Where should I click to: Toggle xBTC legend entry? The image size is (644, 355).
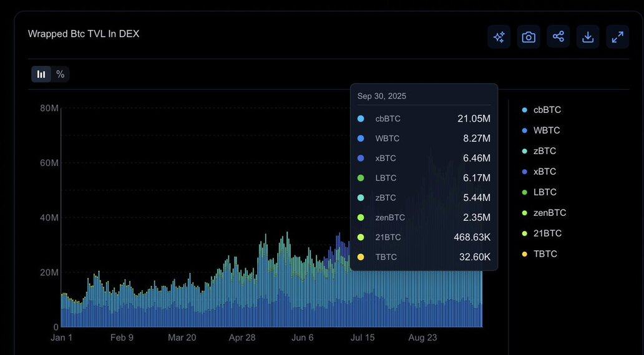(544, 172)
